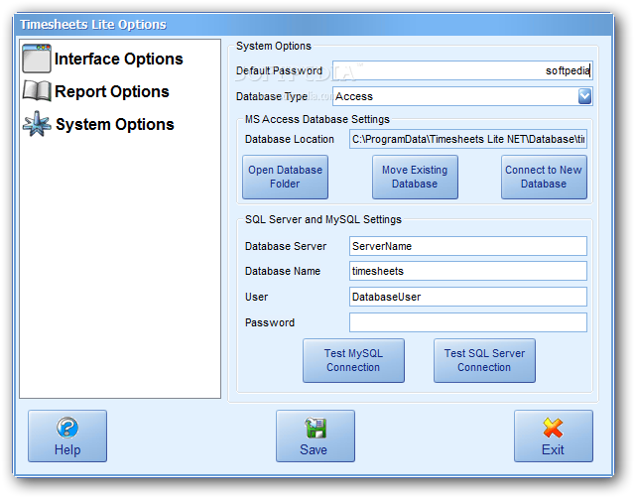Click the blue question mark Help icon
The width and height of the screenshot is (635, 498).
tap(67, 428)
